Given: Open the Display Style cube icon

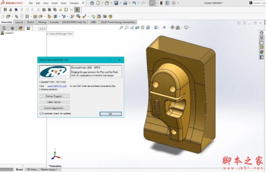Looking at the screenshot, I should [x=156, y=28].
